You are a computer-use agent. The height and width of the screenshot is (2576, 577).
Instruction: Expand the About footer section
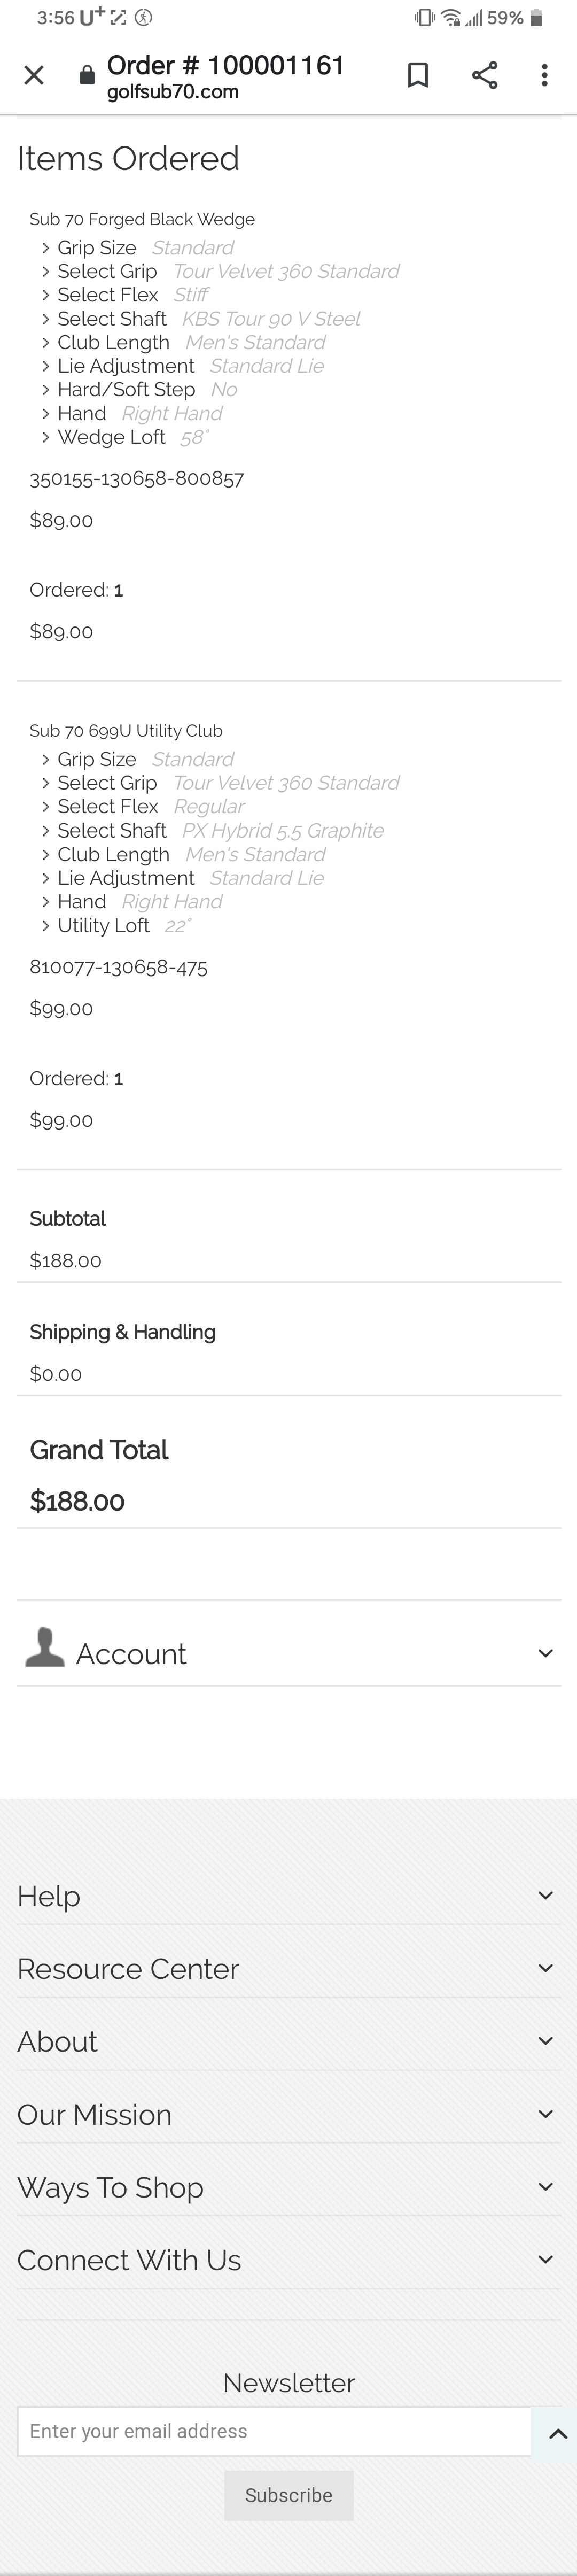coord(545,2041)
